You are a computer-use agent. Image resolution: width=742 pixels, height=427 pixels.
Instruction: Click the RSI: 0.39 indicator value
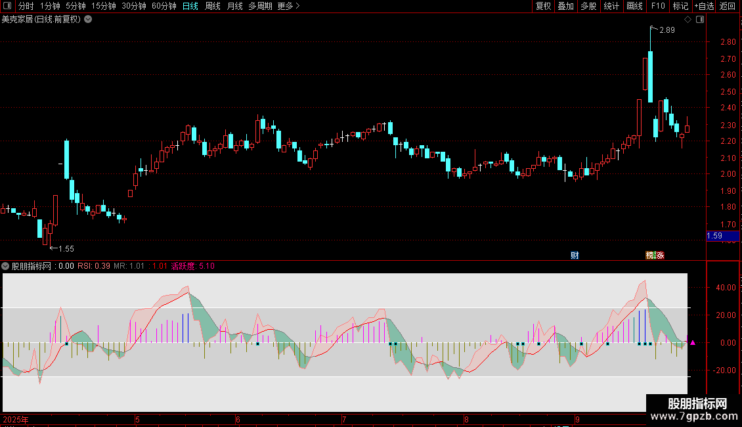94,266
